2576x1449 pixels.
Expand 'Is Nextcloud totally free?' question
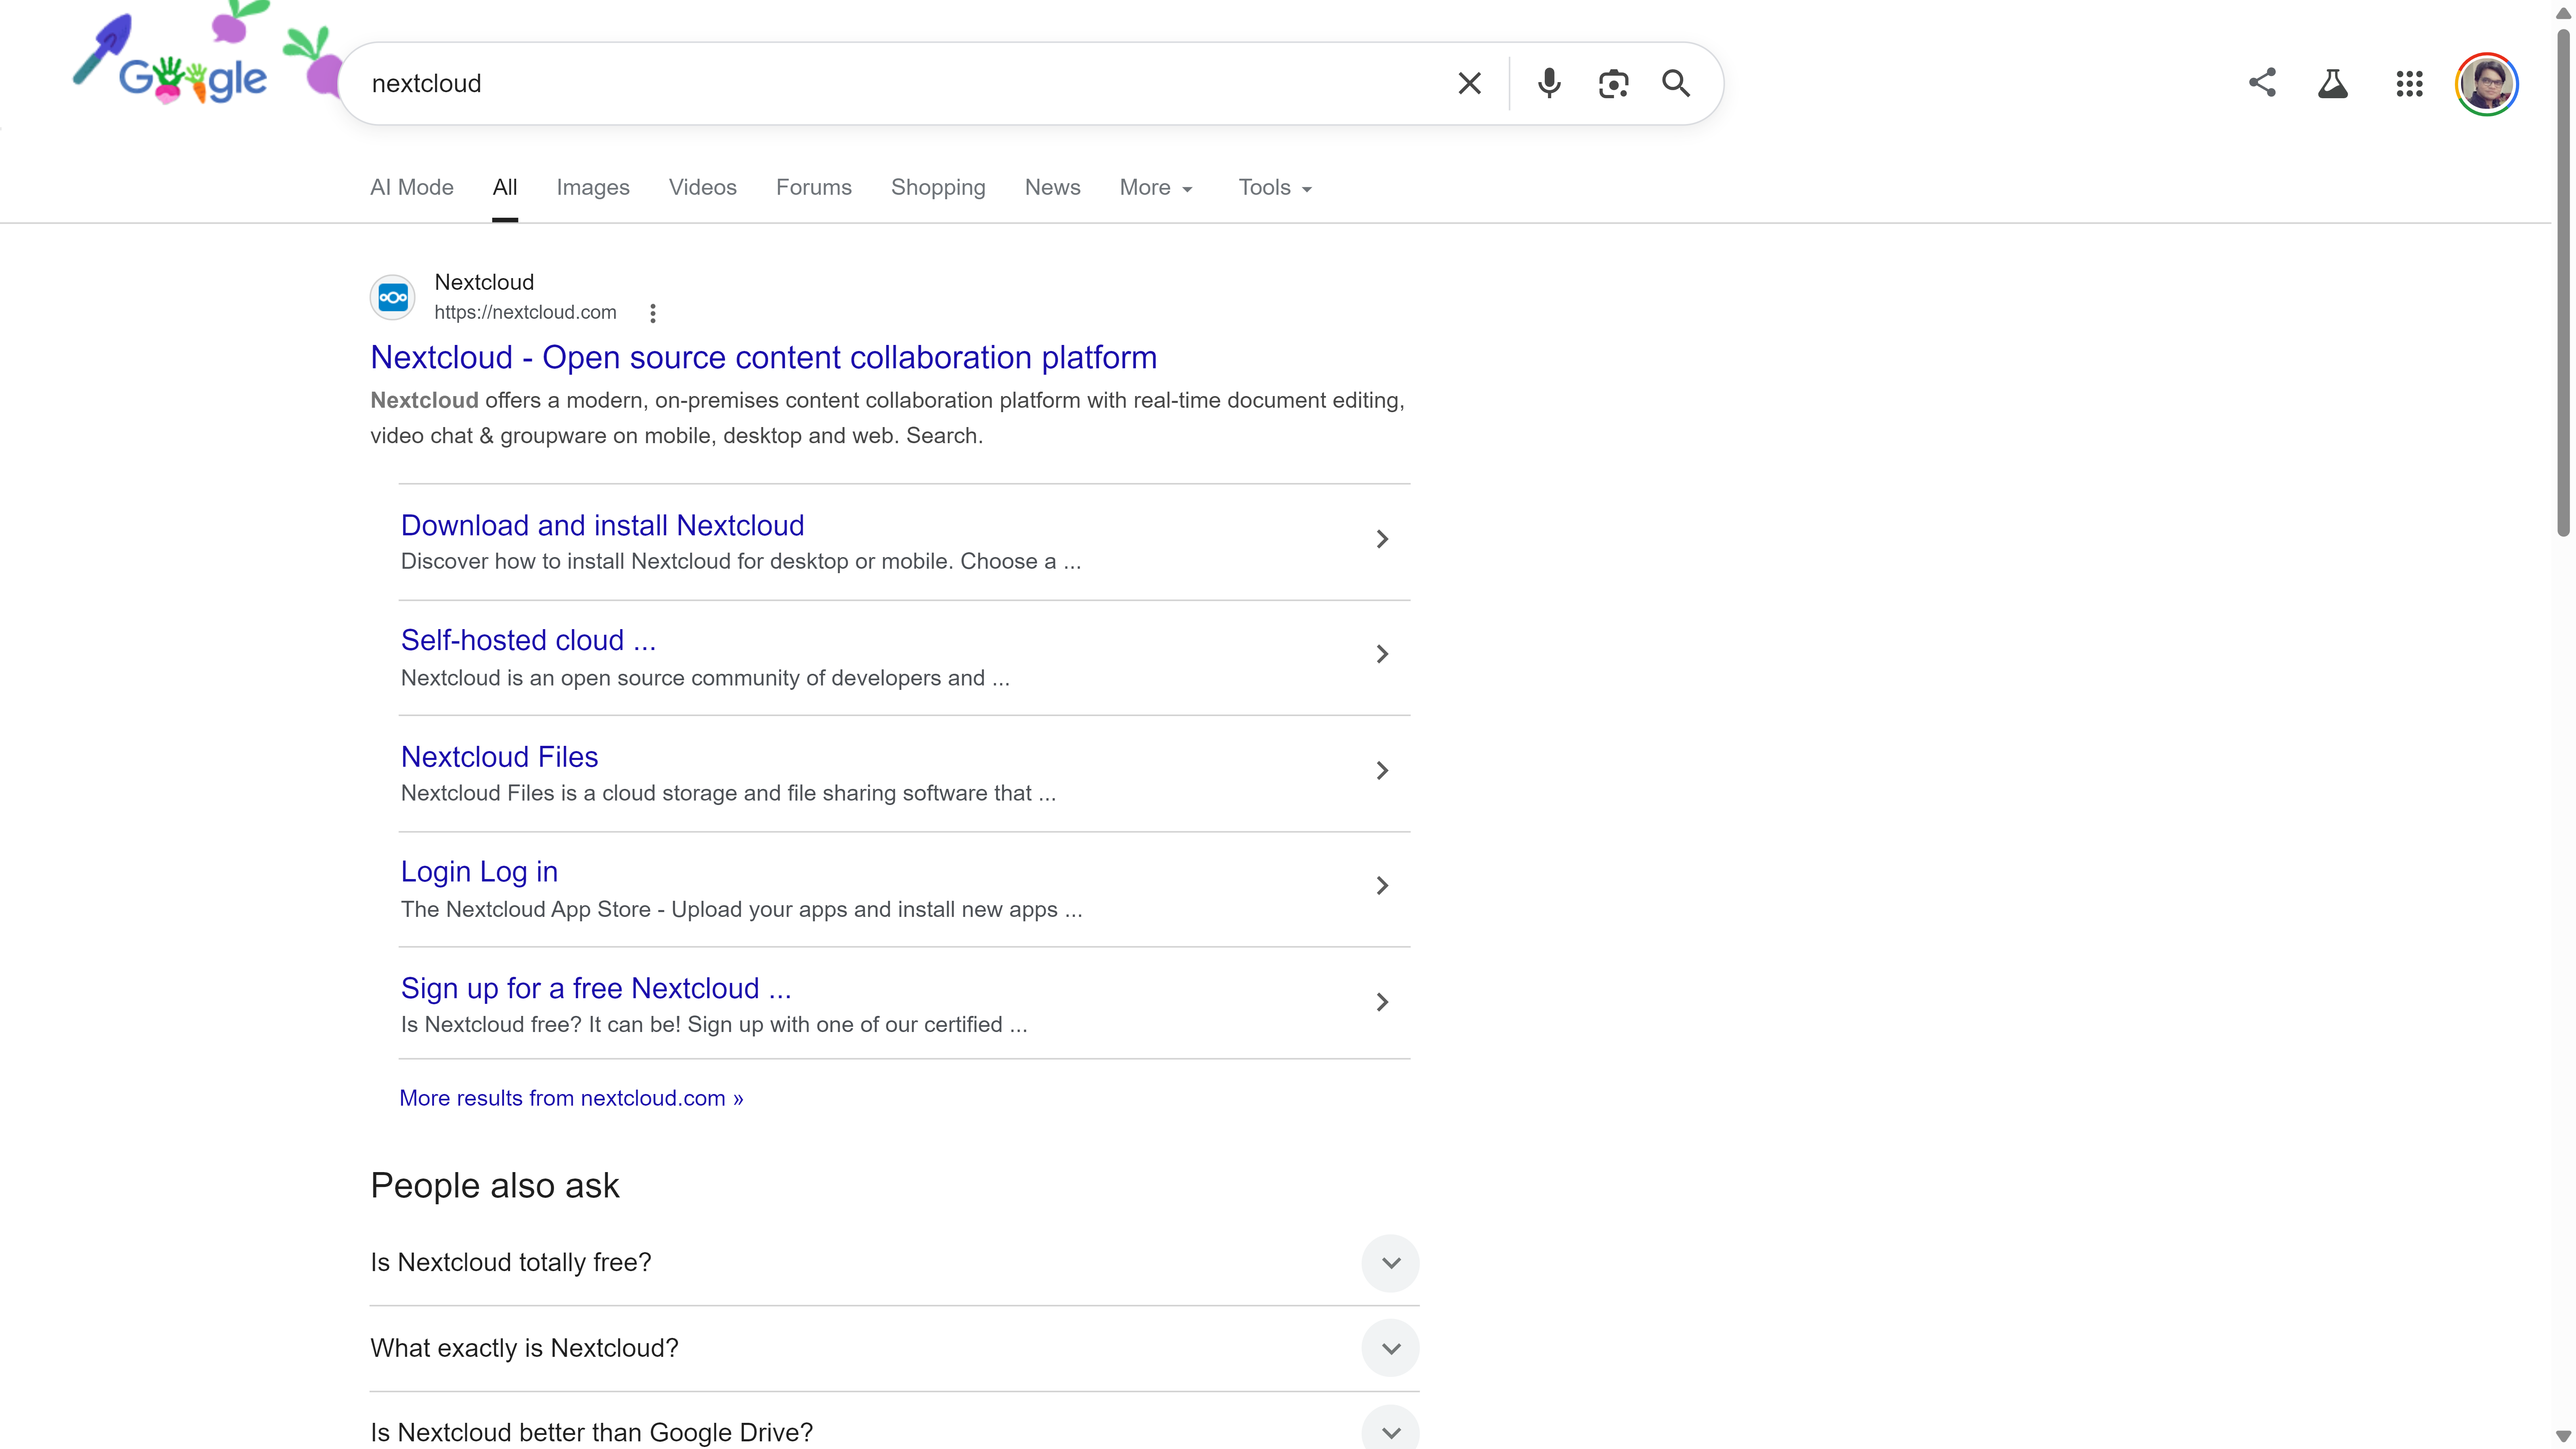click(894, 1263)
